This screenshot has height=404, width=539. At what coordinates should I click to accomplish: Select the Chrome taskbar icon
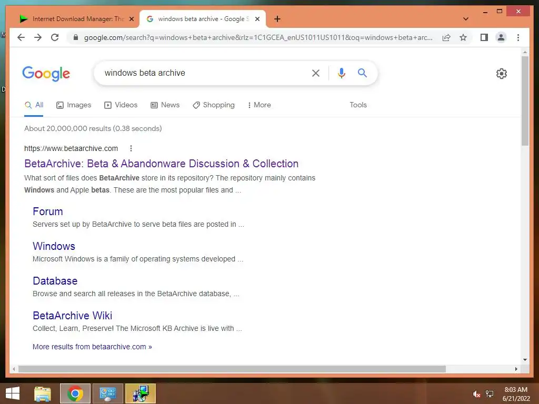(x=75, y=393)
